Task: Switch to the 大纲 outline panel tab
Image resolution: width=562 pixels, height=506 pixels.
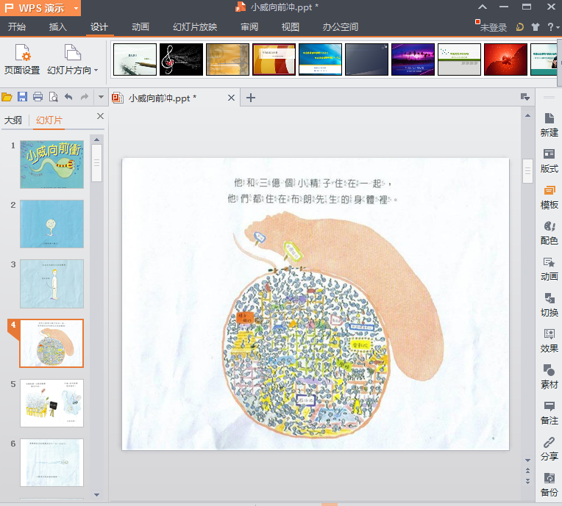Action: pyautogui.click(x=13, y=120)
